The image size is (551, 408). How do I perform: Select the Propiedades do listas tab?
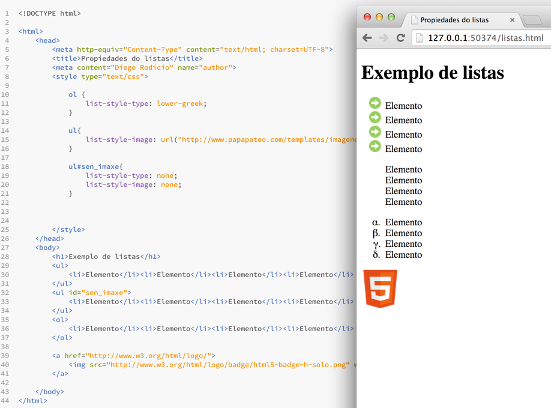click(462, 20)
